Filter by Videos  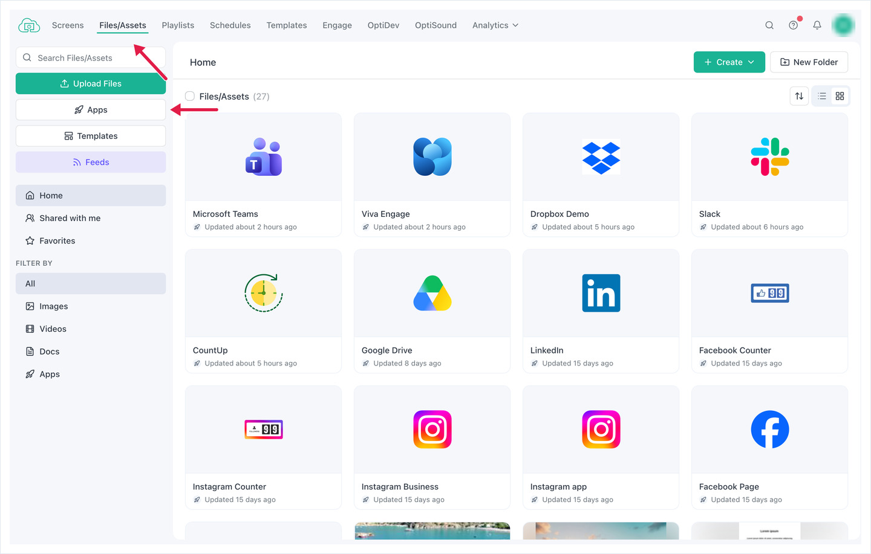click(x=91, y=329)
